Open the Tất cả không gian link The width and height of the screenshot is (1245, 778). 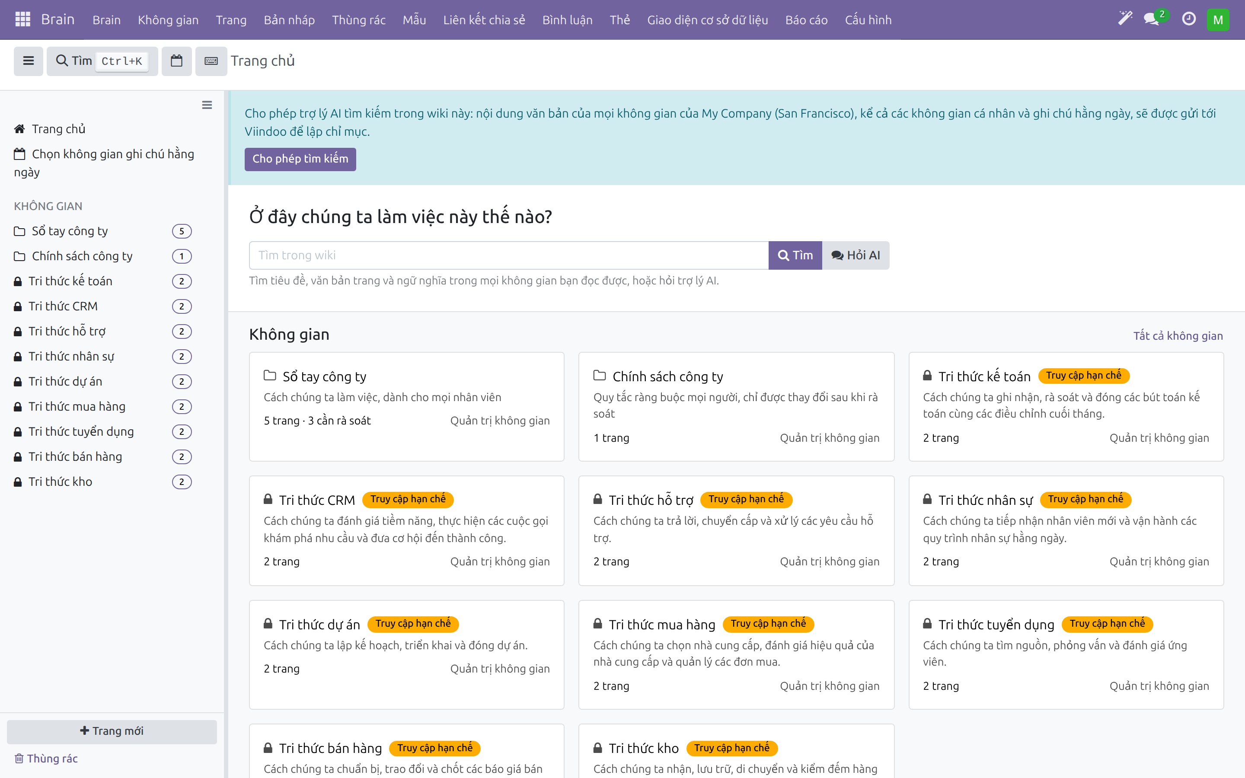pyautogui.click(x=1178, y=335)
